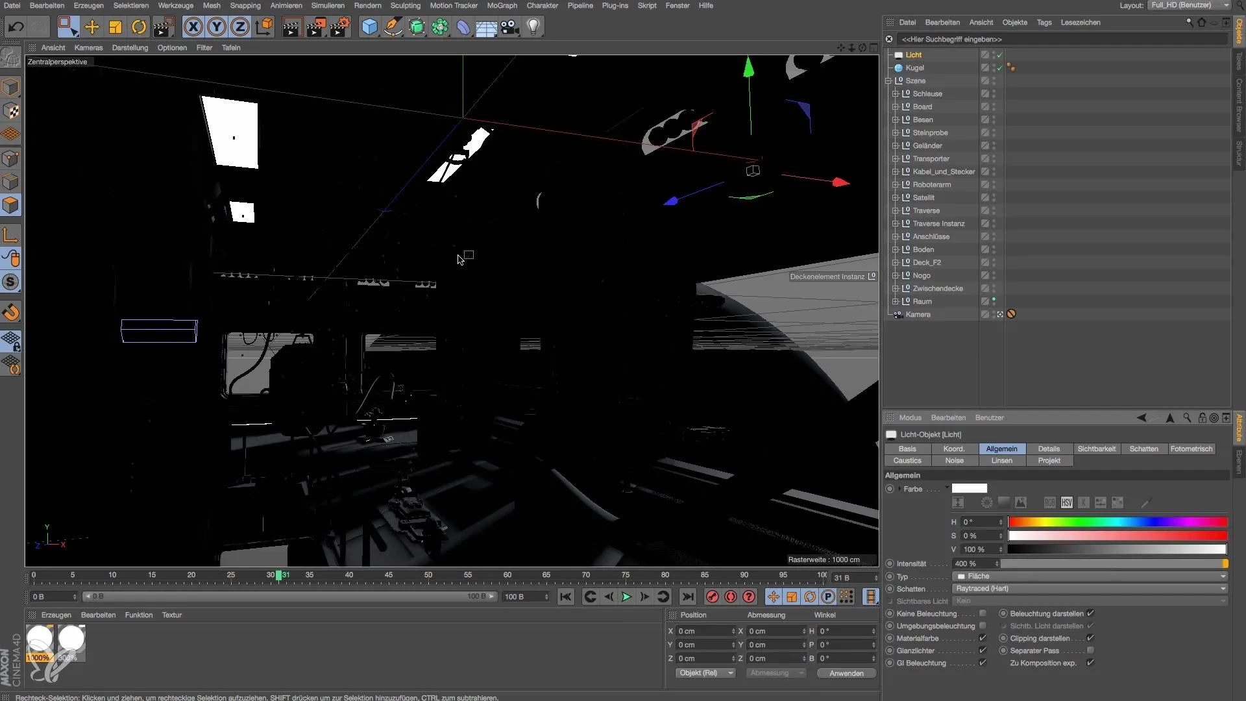Activate the Scale tool icon
The height and width of the screenshot is (701, 1246).
pos(116,27)
